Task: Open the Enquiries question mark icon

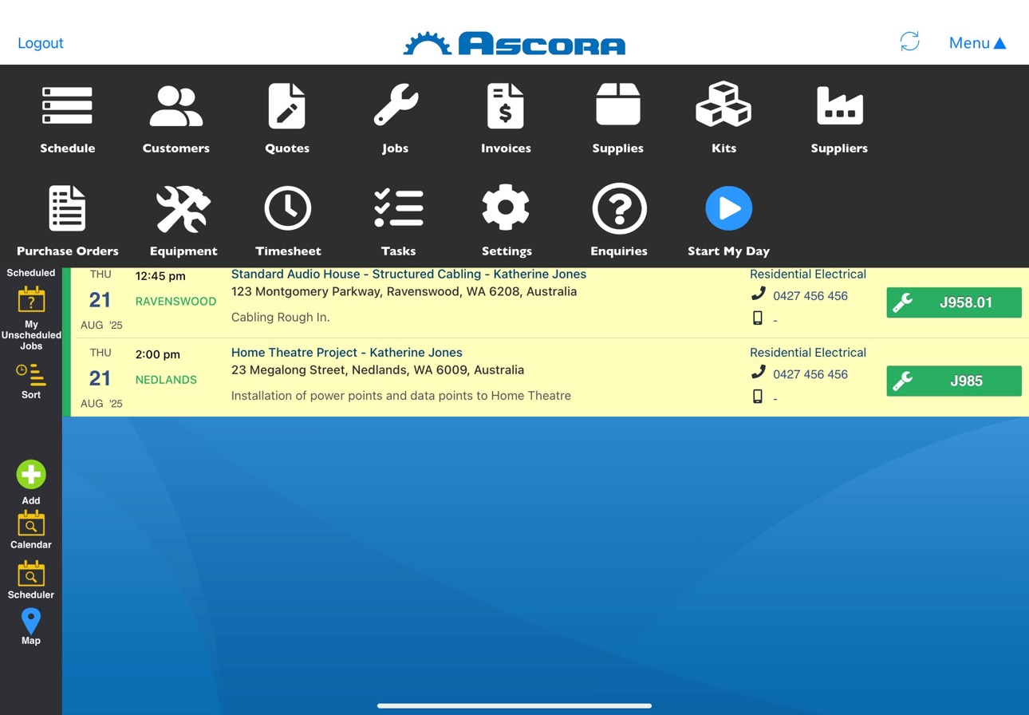Action: click(619, 209)
